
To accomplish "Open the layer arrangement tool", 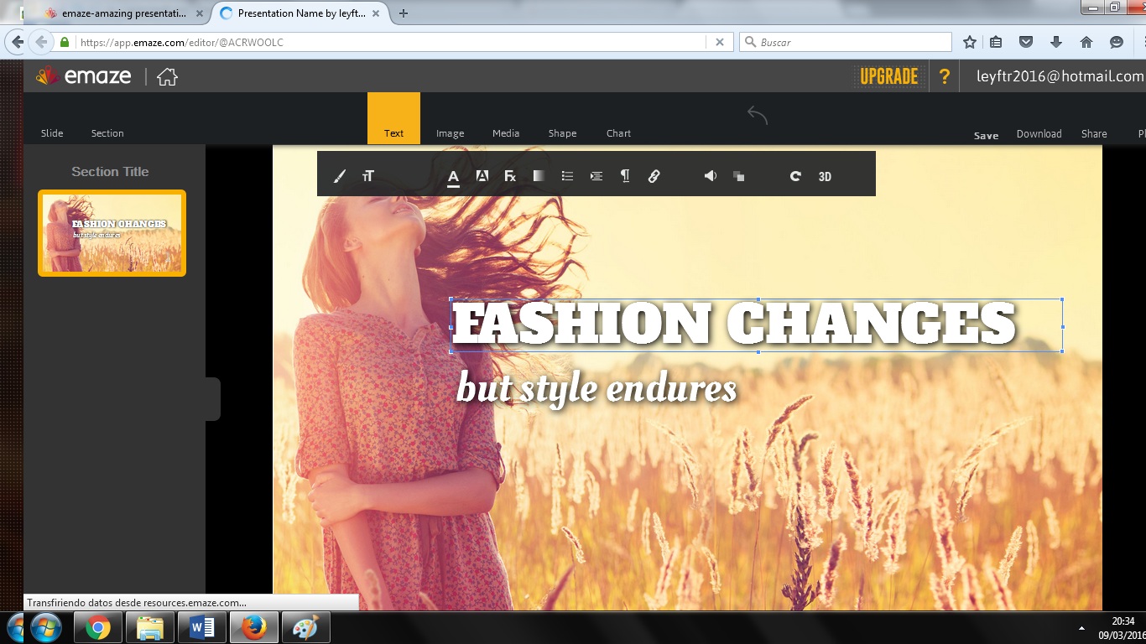I will point(739,176).
